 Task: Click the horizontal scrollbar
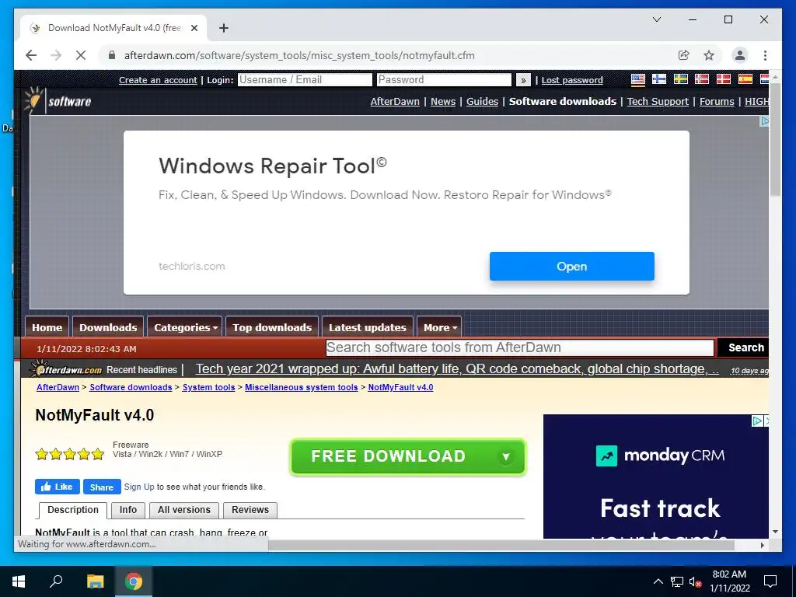pyautogui.click(x=501, y=545)
